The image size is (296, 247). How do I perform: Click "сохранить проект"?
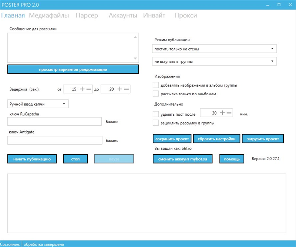[x=172, y=138]
